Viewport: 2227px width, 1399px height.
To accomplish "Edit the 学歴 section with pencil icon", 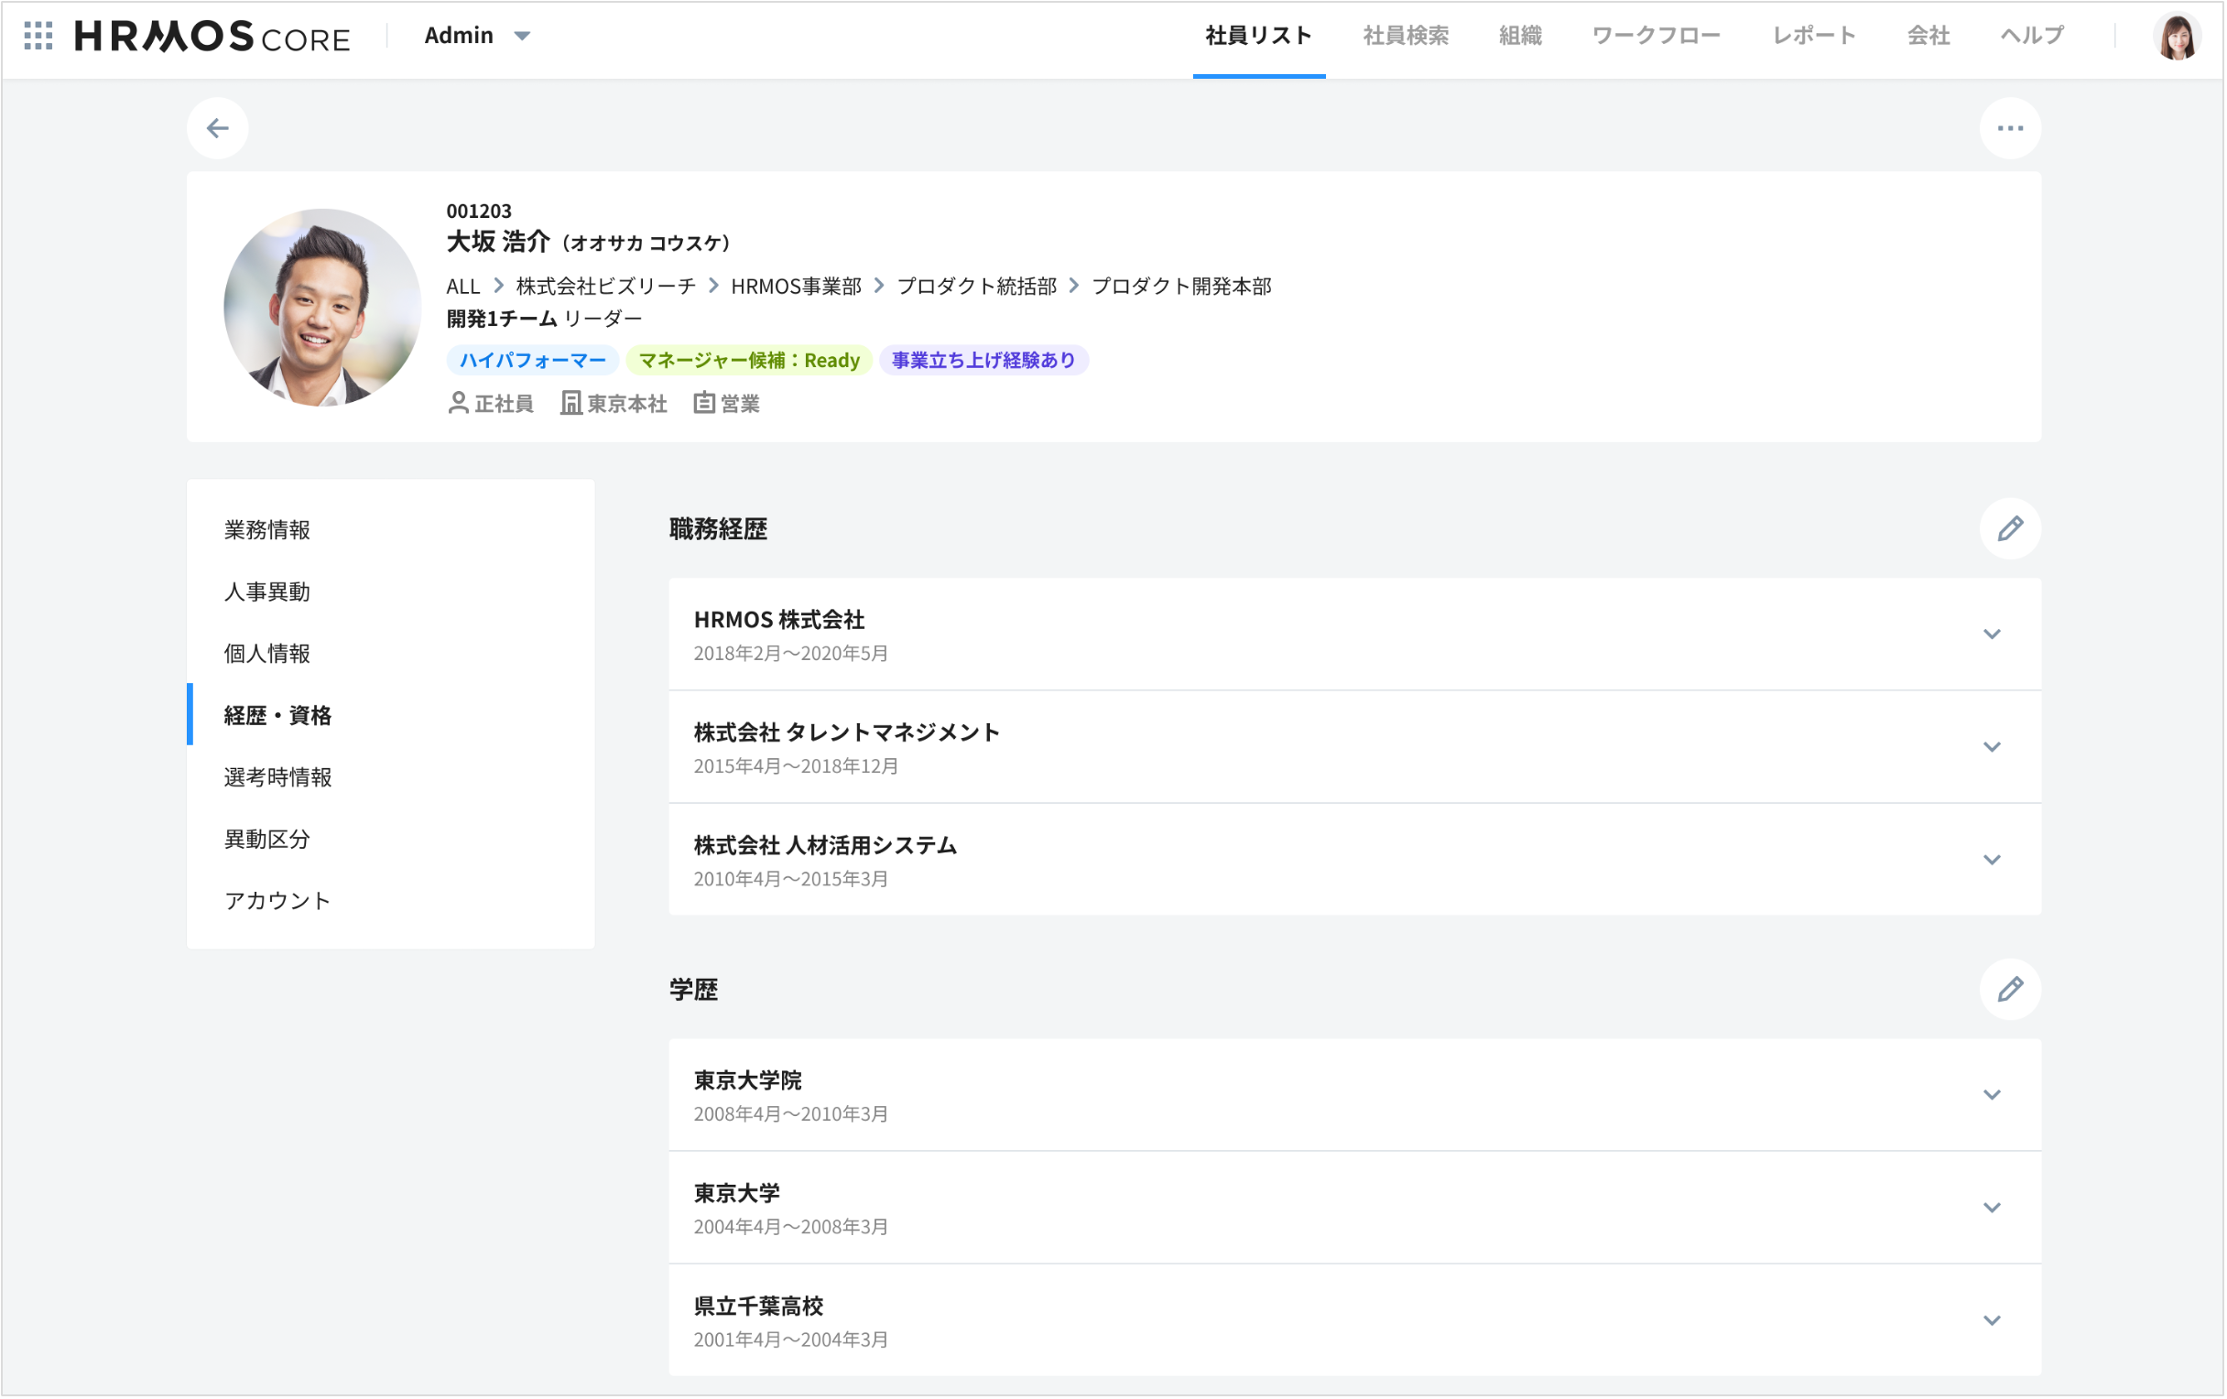I will coord(2010,990).
